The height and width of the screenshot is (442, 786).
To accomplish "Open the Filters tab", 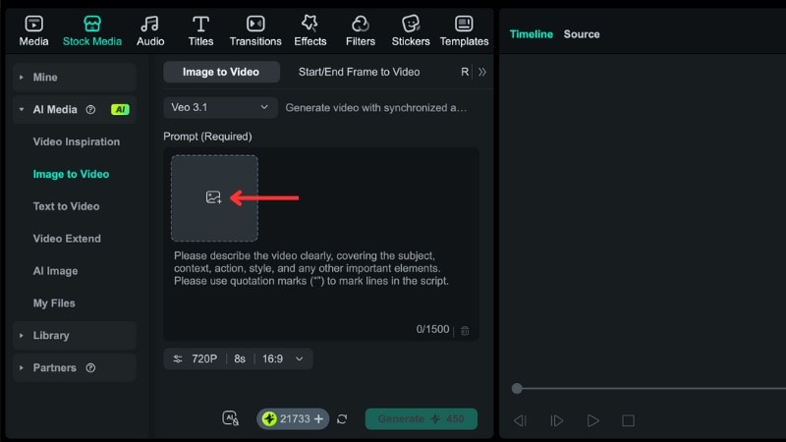I will click(361, 31).
